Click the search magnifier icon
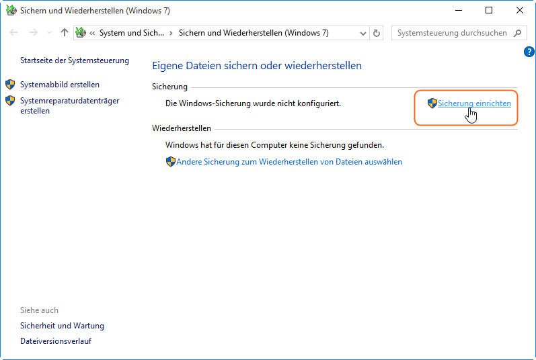Image resolution: width=536 pixels, height=360 pixels. pos(518,33)
